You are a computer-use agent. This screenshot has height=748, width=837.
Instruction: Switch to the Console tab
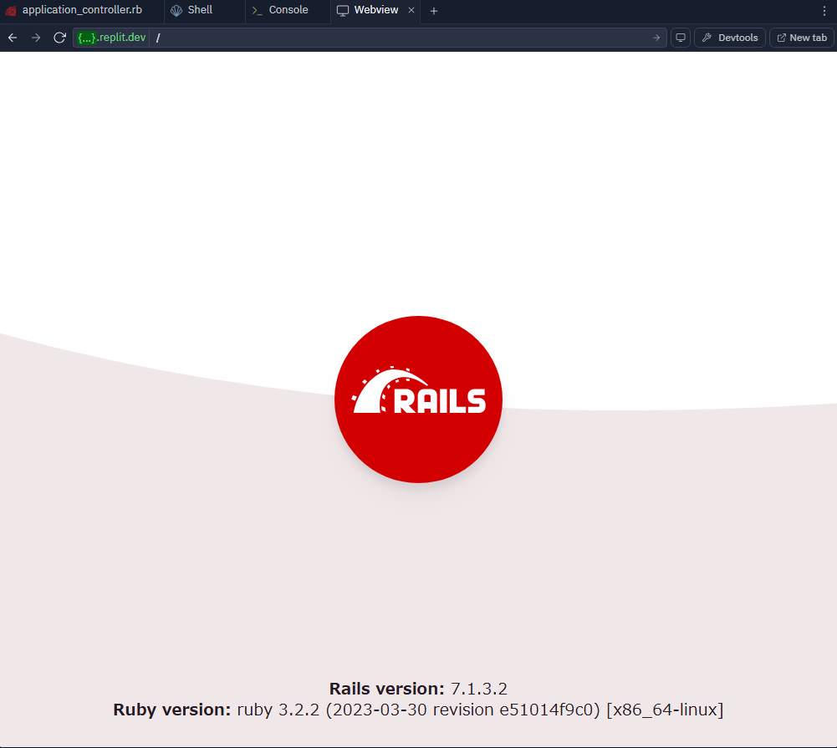tap(288, 10)
